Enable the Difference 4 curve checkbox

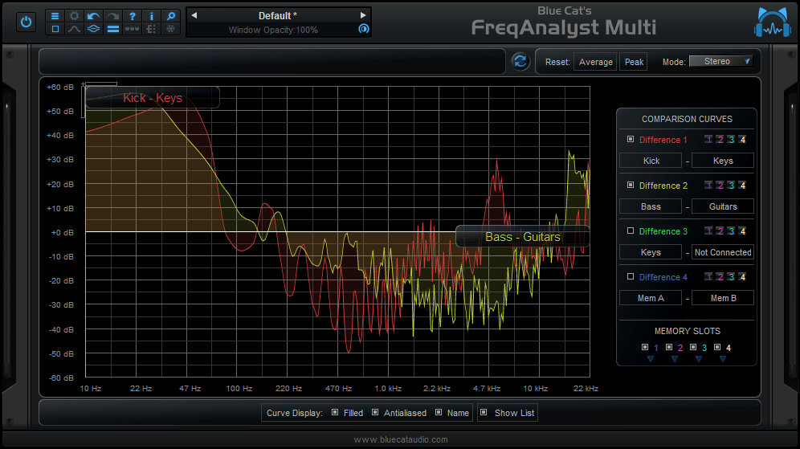(x=630, y=276)
